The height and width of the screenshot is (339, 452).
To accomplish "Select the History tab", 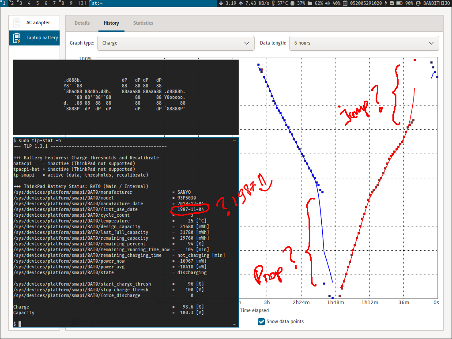I will (111, 23).
